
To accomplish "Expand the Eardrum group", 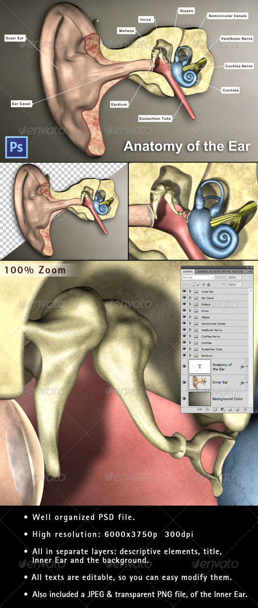I will pos(190,355).
